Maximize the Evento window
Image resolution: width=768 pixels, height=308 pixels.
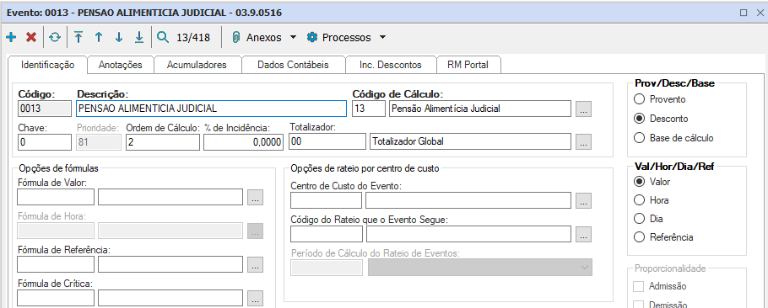tap(743, 13)
